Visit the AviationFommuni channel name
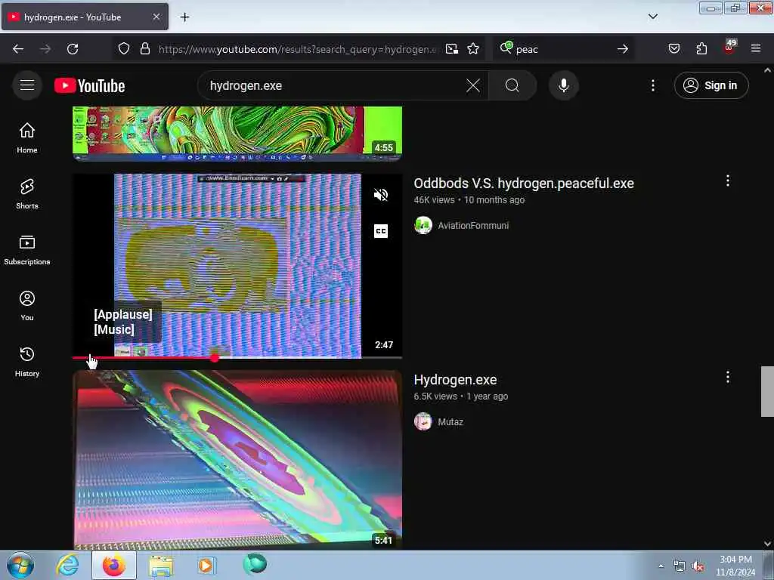The height and width of the screenshot is (580, 774). click(x=473, y=225)
